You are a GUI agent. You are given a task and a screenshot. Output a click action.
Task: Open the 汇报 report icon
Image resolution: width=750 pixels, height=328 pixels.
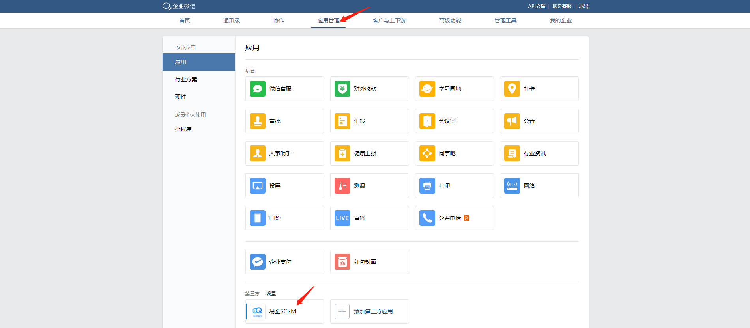(342, 121)
